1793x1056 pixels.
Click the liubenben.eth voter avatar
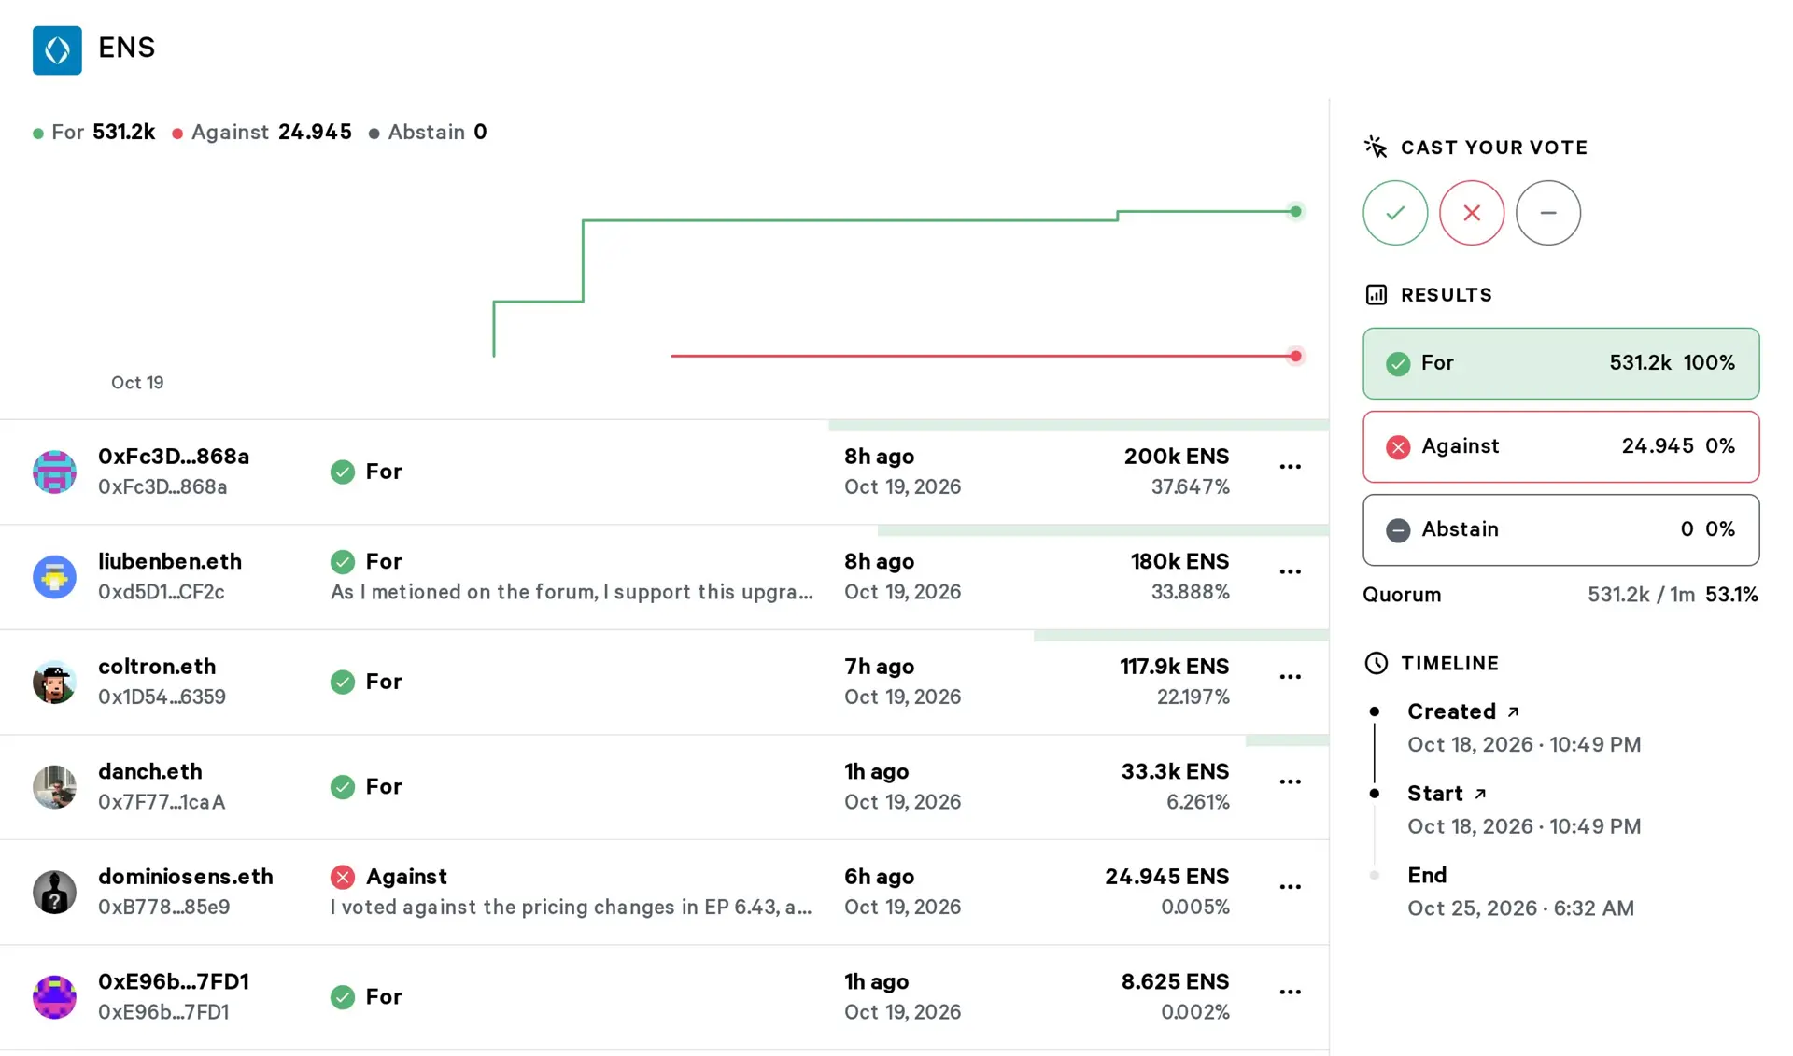pos(54,577)
